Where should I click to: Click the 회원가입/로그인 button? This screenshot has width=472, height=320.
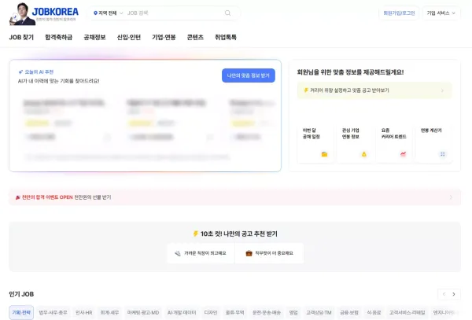(x=399, y=13)
